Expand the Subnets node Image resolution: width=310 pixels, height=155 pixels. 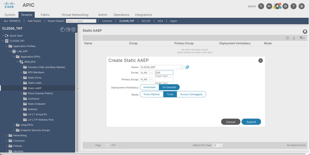coord(21,109)
